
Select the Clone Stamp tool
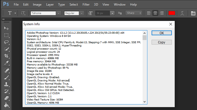coord(6,84)
